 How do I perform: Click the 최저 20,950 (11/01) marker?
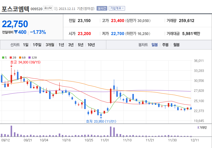101,121
